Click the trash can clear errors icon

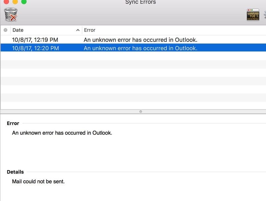point(11,15)
